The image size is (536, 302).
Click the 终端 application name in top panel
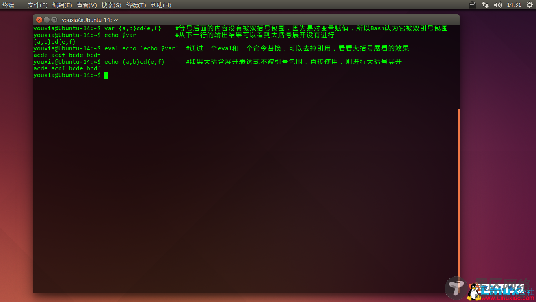coord(8,5)
